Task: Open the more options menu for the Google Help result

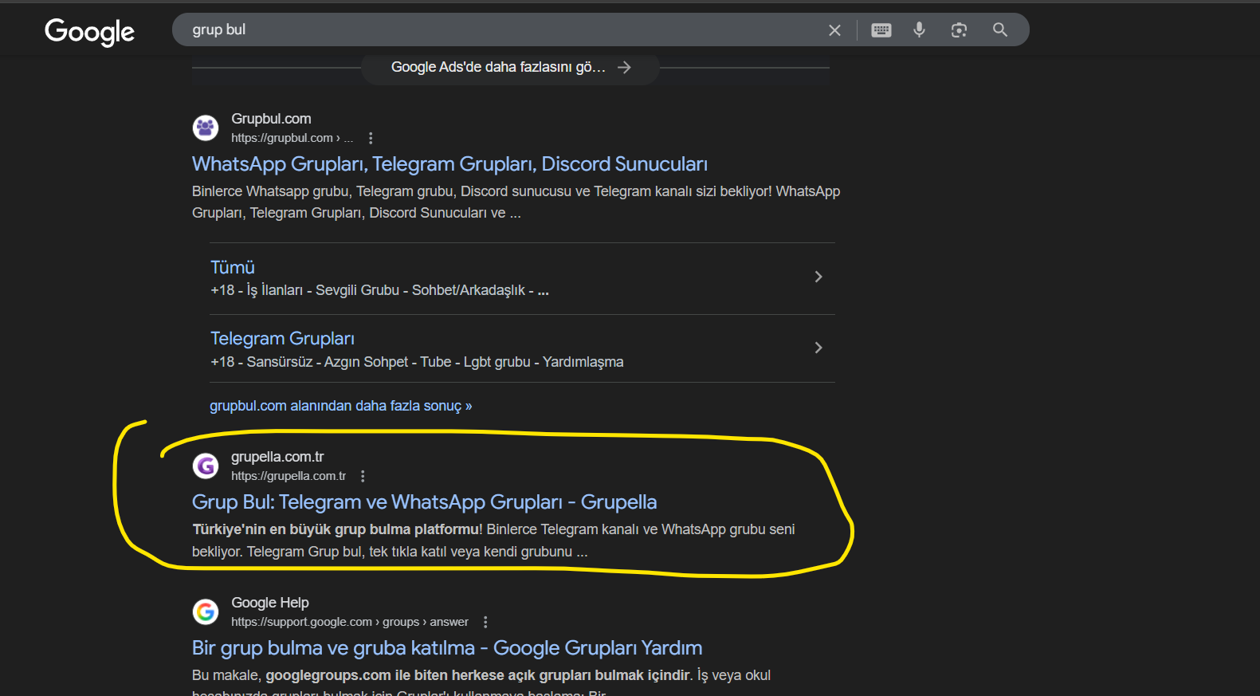Action: coord(485,622)
